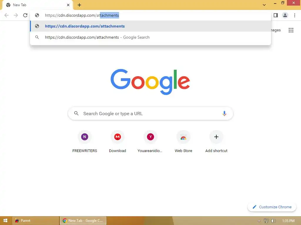
Task: Open a new tab with the plus button
Action: point(79,5)
